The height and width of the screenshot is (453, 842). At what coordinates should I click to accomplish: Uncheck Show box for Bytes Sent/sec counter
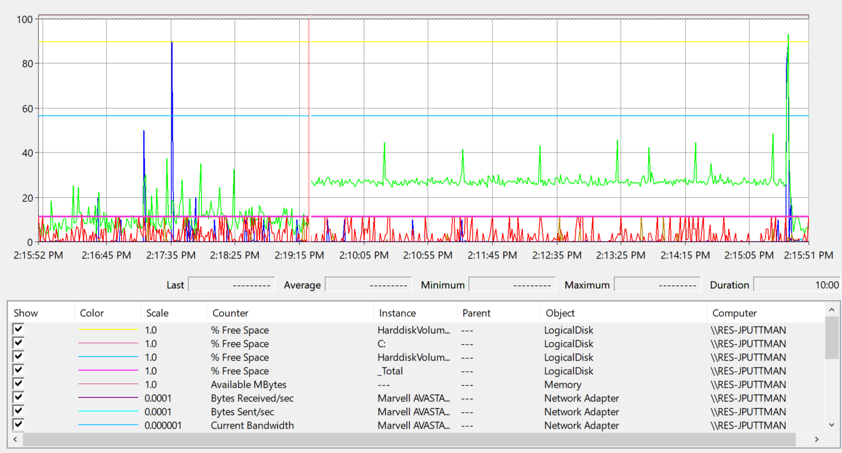tap(19, 411)
